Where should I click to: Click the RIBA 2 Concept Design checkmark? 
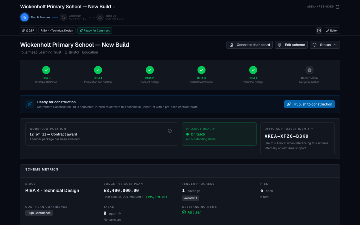[150, 70]
